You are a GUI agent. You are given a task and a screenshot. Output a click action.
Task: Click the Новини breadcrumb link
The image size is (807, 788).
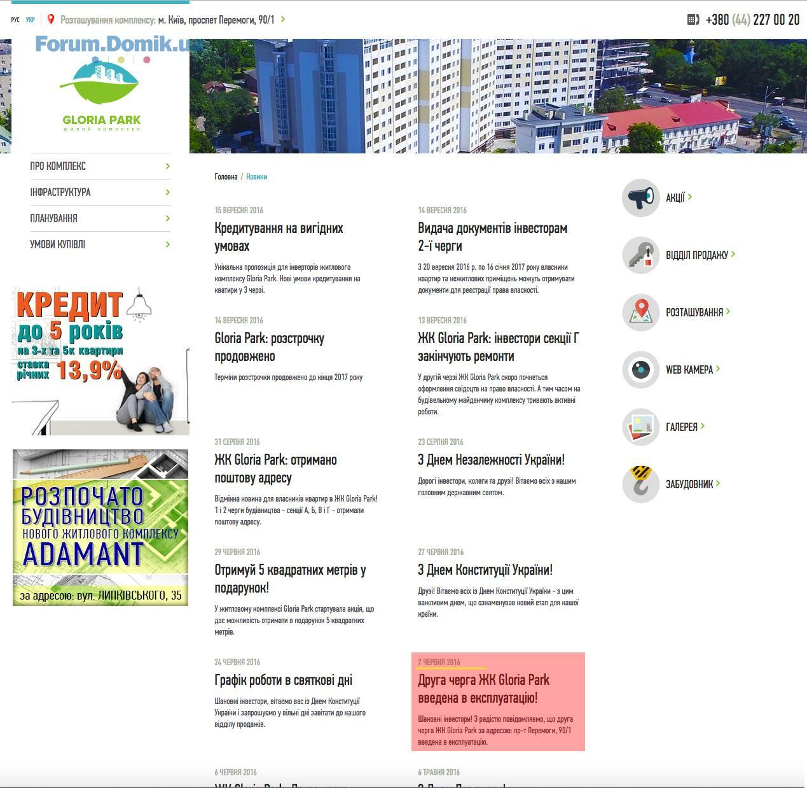tap(257, 177)
